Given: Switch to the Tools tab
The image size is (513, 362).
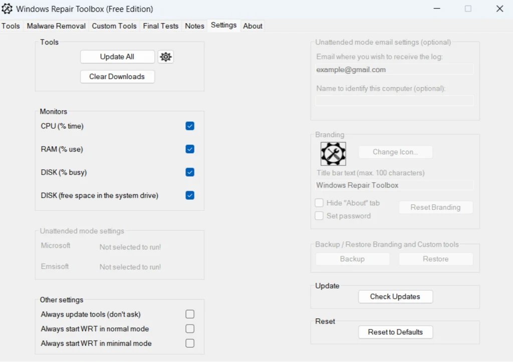Looking at the screenshot, I should tap(11, 26).
